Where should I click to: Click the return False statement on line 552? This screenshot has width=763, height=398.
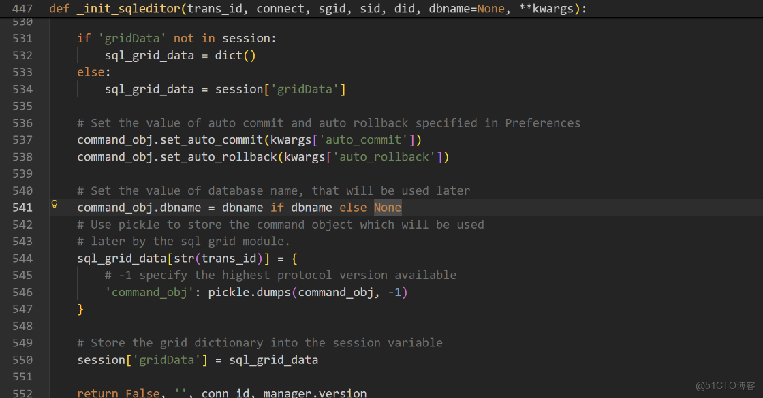click(x=119, y=393)
